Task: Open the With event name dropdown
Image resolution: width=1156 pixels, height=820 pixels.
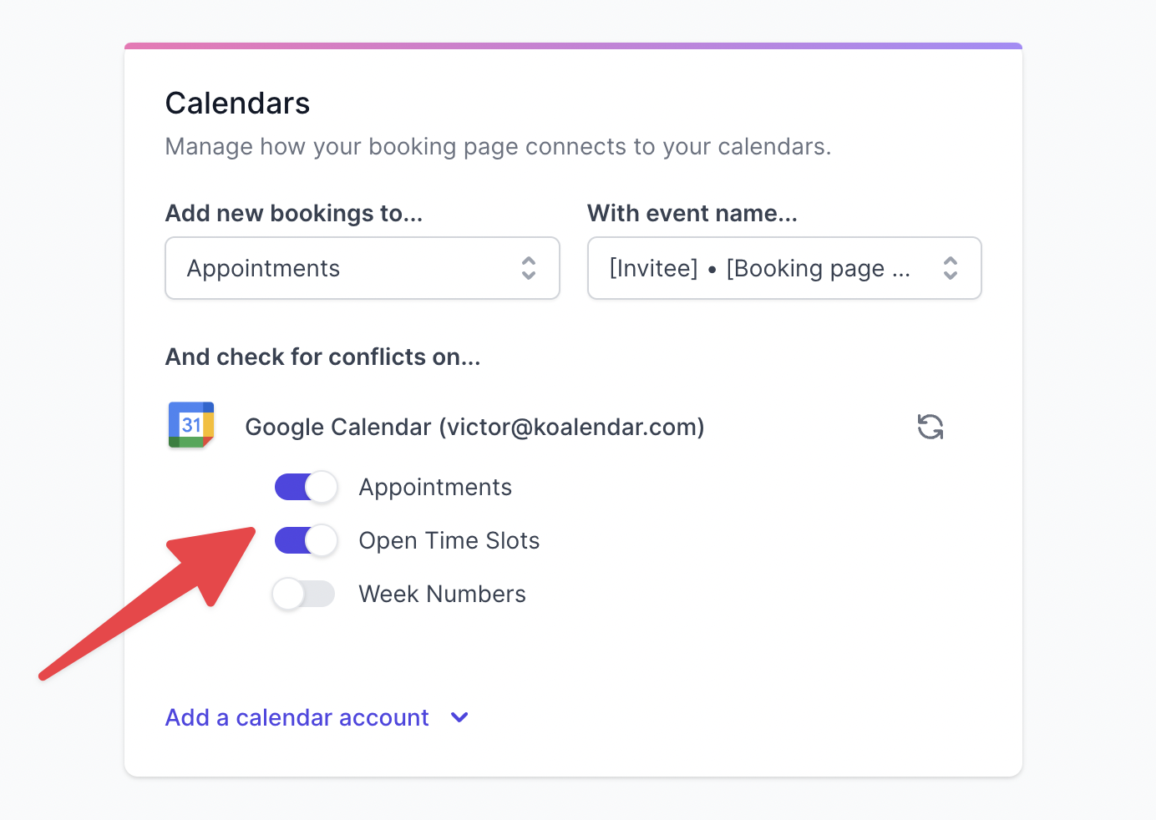Action: (784, 268)
